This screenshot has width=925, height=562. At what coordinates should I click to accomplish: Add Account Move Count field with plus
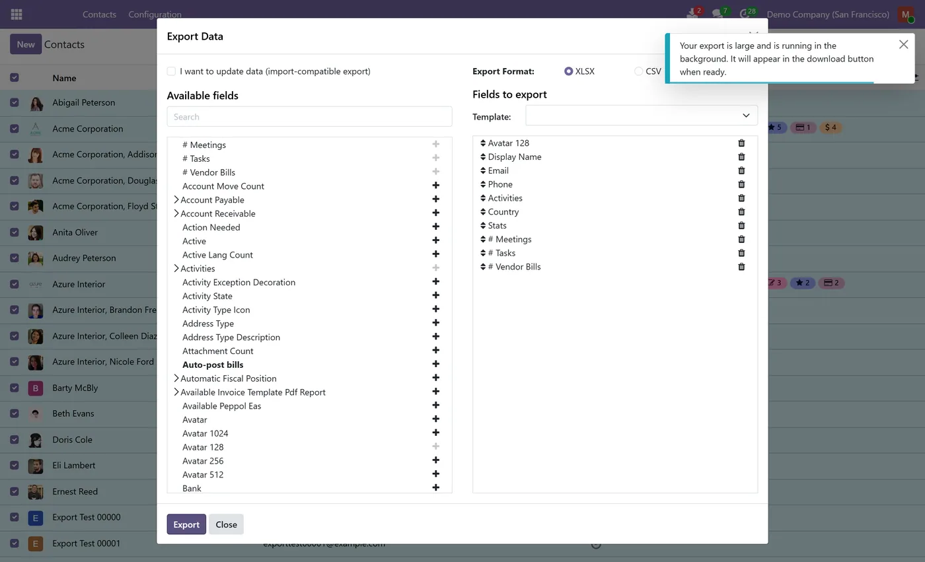pyautogui.click(x=435, y=186)
